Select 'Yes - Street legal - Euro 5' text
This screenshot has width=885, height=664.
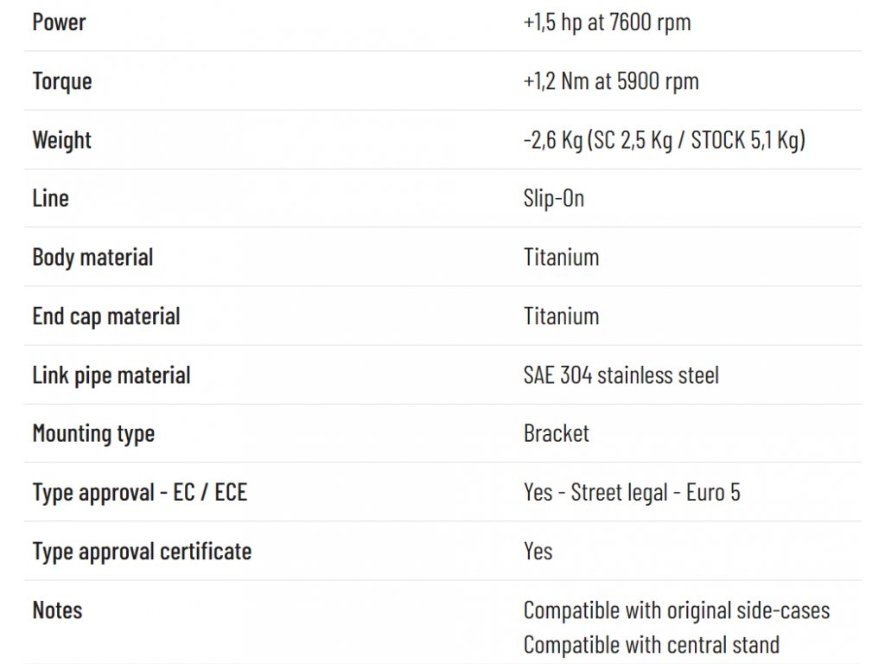pos(632,492)
